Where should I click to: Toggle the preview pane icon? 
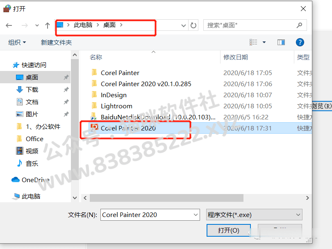[x=281, y=42]
